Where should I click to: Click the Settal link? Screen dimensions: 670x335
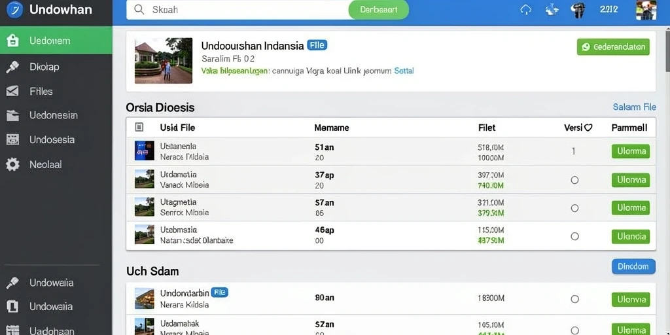point(404,71)
